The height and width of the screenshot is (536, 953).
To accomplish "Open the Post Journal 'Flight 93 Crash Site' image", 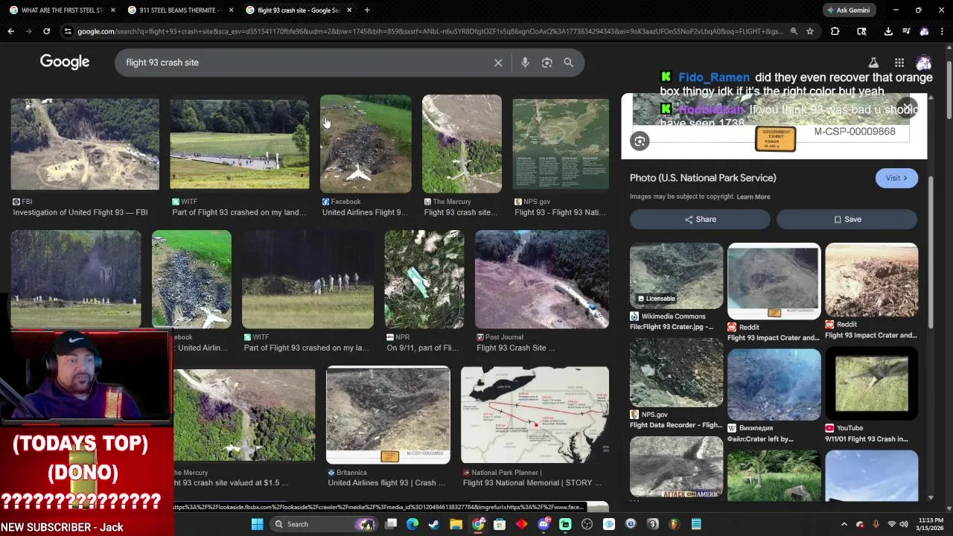I will pyautogui.click(x=542, y=279).
